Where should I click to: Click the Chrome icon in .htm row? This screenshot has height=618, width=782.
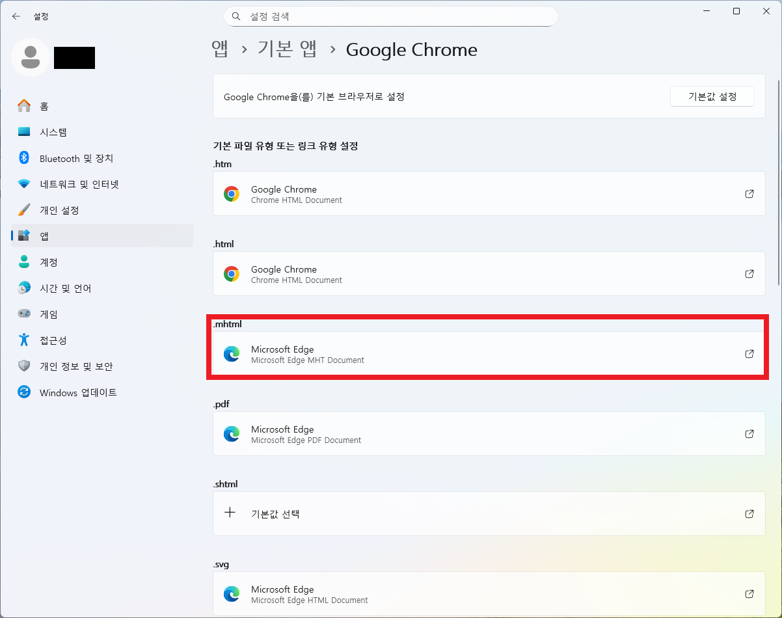click(x=232, y=194)
